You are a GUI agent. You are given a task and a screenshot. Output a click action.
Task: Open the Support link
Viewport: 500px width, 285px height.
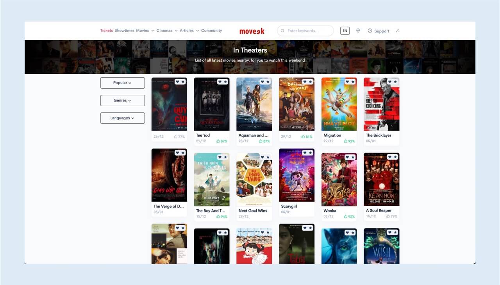(382, 31)
